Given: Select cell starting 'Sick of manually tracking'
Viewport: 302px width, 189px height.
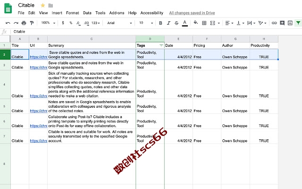Looking at the screenshot, I should [92, 85].
